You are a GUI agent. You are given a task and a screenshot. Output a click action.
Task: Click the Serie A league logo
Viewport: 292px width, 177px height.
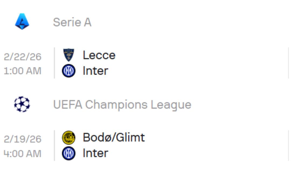(22, 22)
